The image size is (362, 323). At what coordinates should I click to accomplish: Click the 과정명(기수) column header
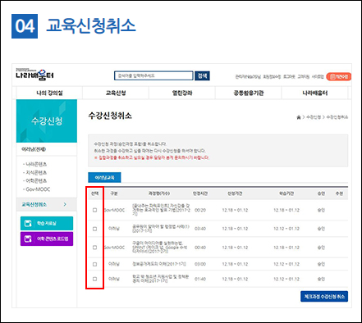[x=159, y=193]
